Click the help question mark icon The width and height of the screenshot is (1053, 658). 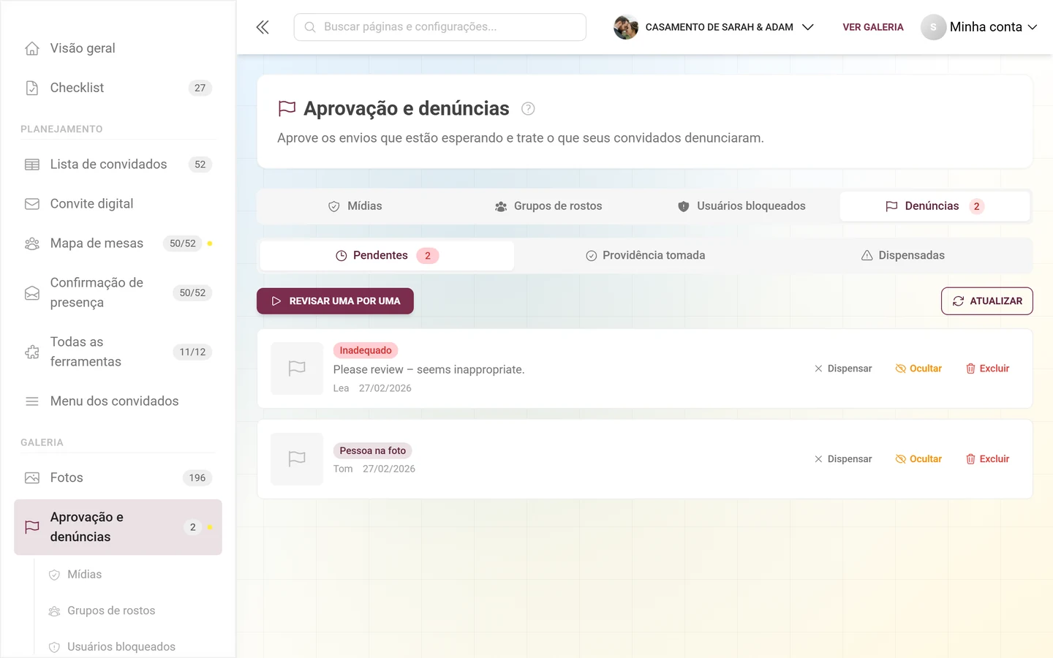click(528, 109)
